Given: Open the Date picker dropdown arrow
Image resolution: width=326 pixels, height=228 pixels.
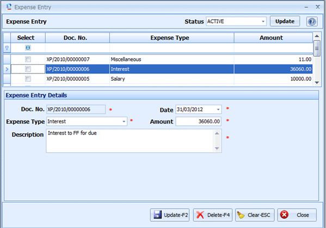Looking at the screenshot, I should [218, 110].
